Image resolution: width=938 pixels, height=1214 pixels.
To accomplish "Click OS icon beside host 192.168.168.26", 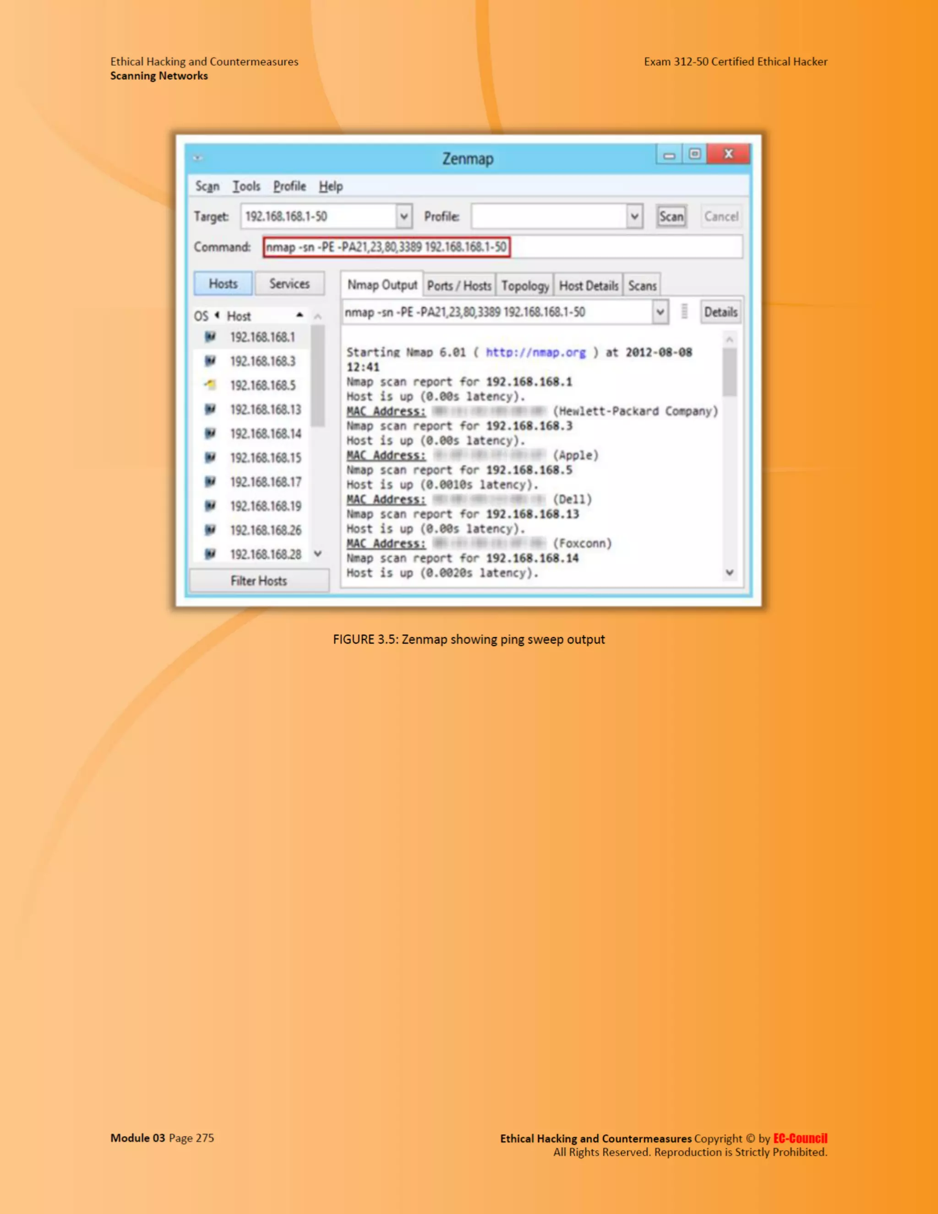I will coord(210,530).
